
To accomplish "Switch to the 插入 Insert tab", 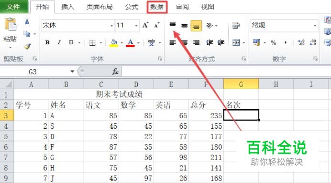I will point(67,7).
